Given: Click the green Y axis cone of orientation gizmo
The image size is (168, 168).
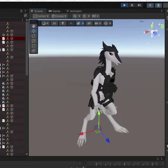Looking at the screenshot, I should pyautogui.click(x=152, y=26).
